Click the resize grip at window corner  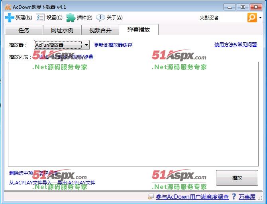coord(260,198)
